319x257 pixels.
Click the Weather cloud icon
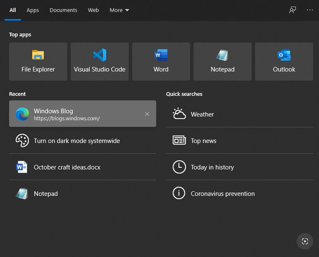click(179, 113)
